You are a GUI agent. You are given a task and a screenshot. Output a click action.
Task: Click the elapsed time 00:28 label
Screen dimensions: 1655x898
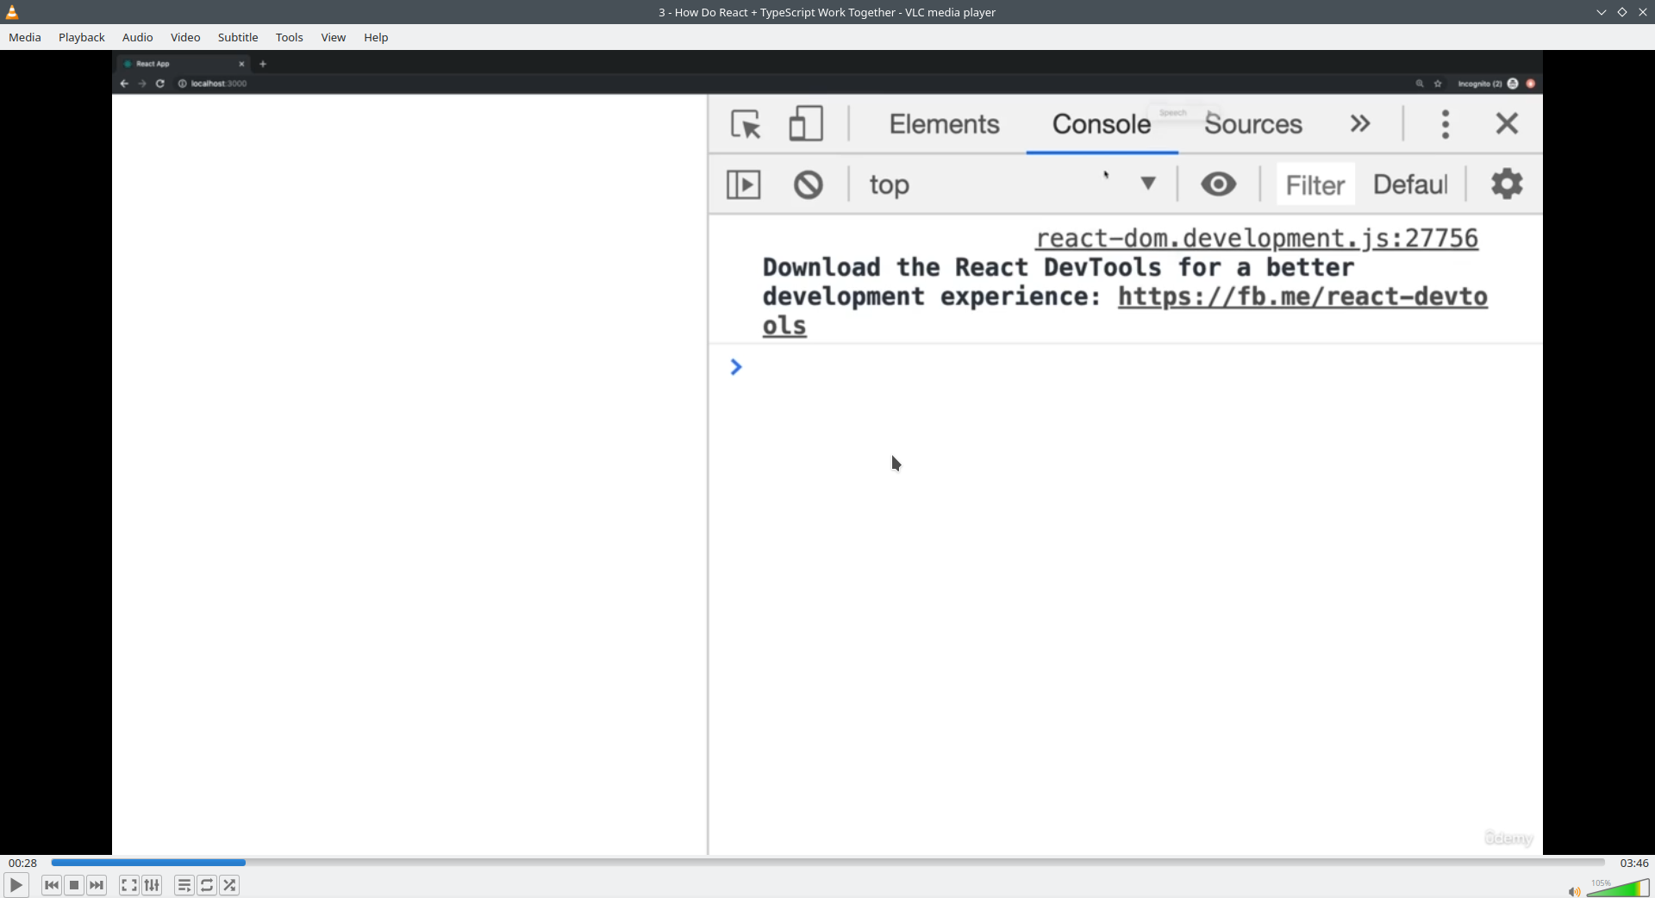point(23,863)
